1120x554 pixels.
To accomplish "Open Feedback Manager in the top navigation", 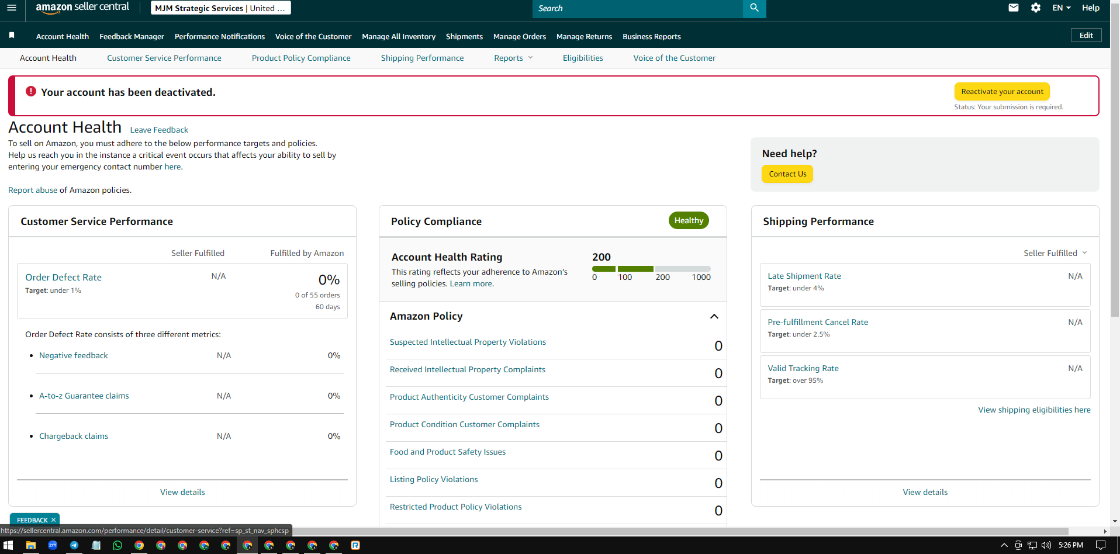I will (132, 36).
